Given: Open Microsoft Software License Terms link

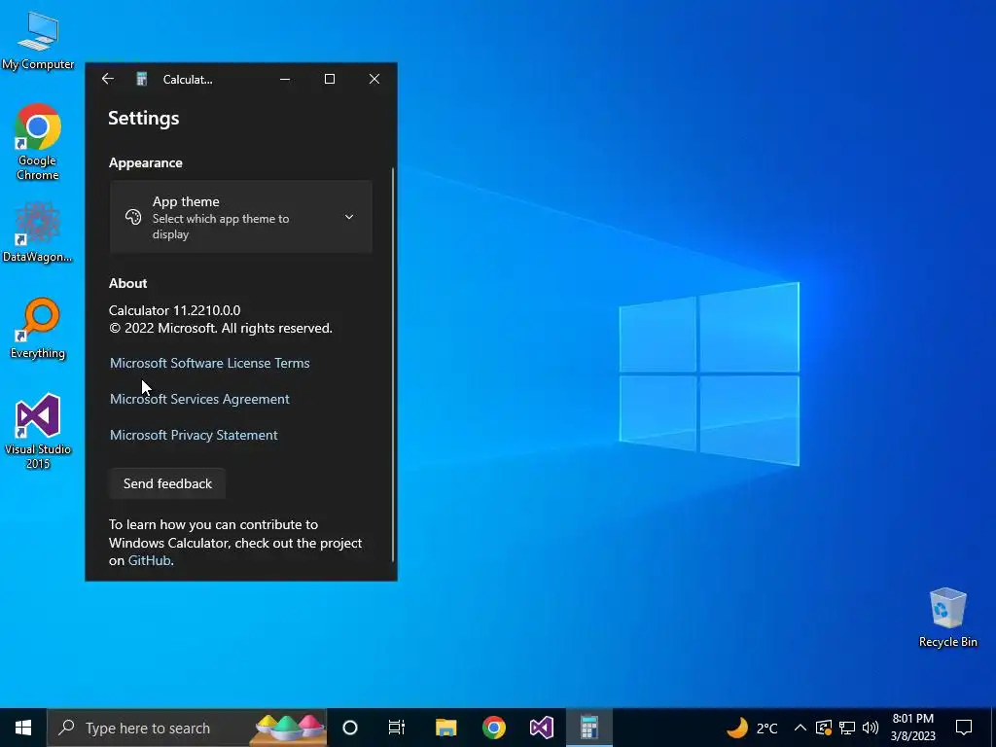Looking at the screenshot, I should 210,363.
